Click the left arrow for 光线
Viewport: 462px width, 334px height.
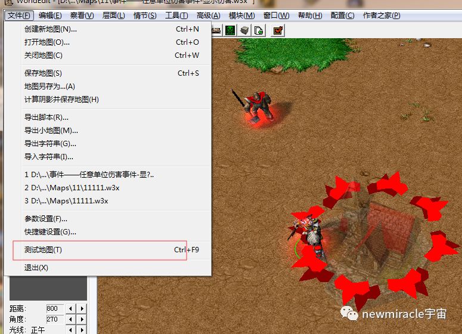[x=70, y=330]
